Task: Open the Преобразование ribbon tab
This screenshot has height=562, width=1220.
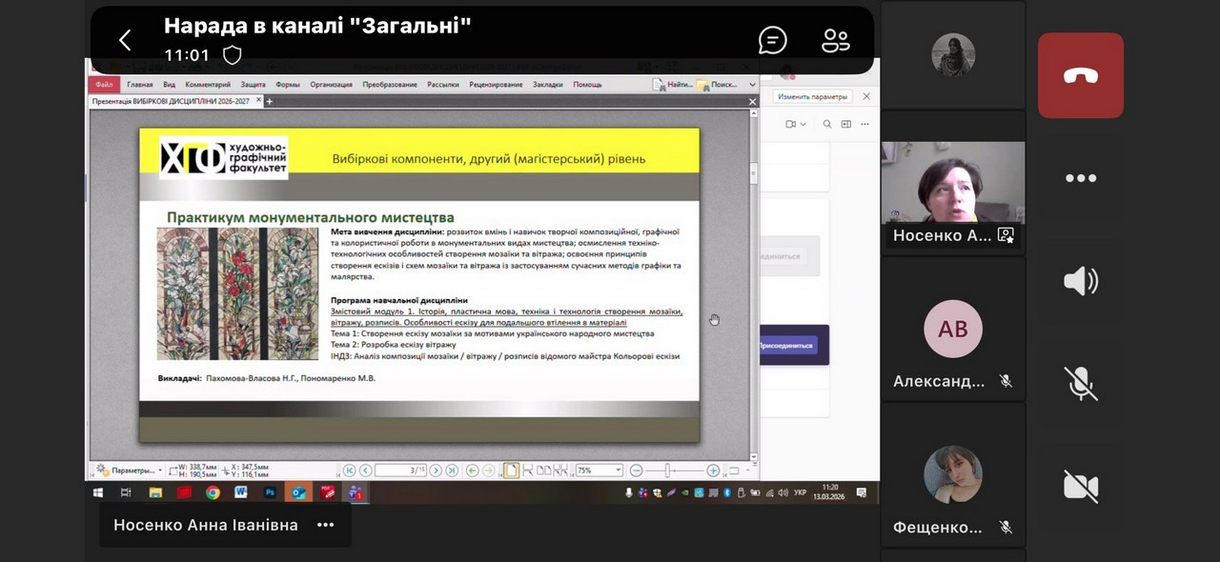Action: click(390, 85)
